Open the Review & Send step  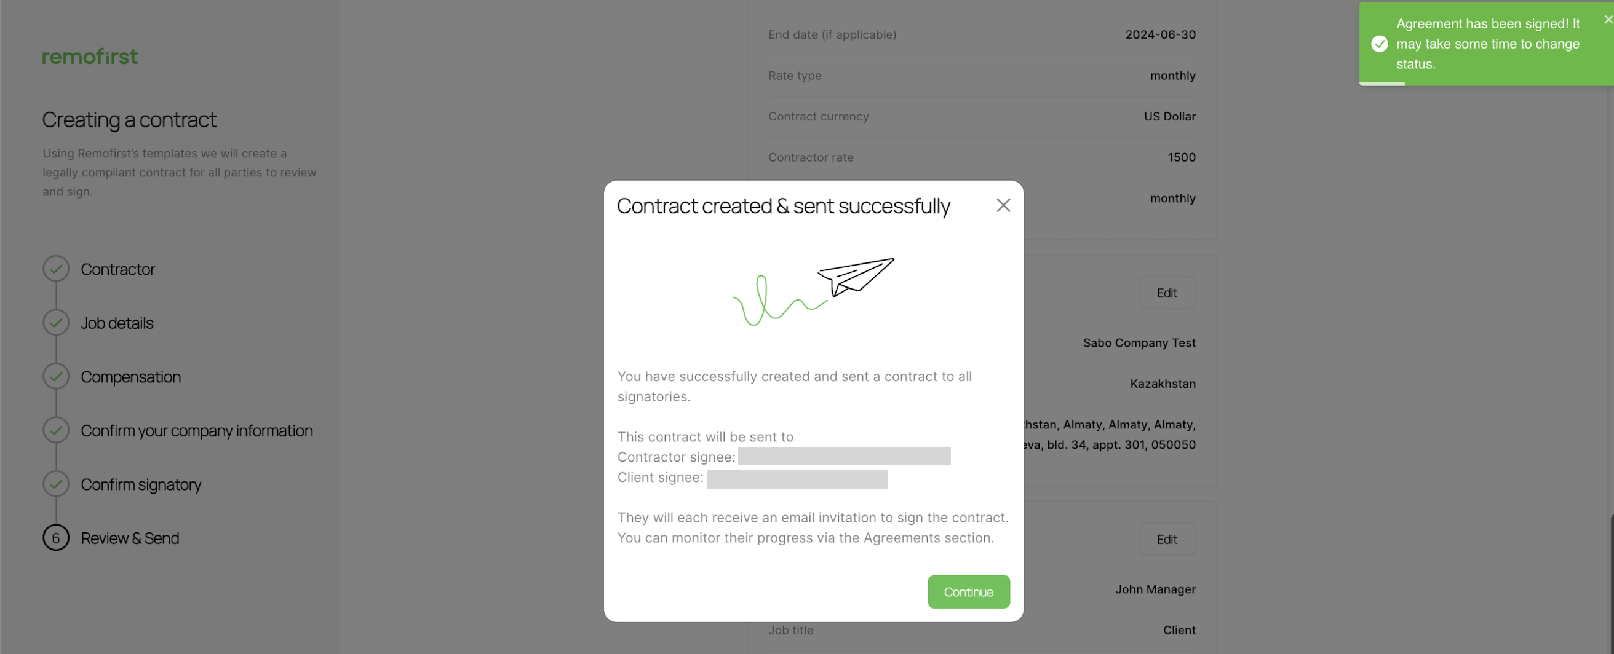(x=130, y=538)
